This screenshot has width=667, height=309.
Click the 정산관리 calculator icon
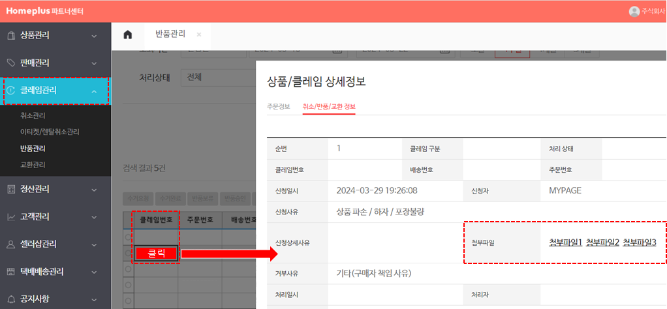pos(10,189)
